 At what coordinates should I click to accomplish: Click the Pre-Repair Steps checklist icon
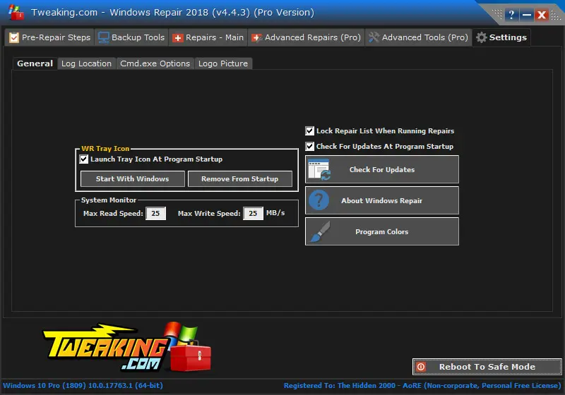(x=13, y=37)
